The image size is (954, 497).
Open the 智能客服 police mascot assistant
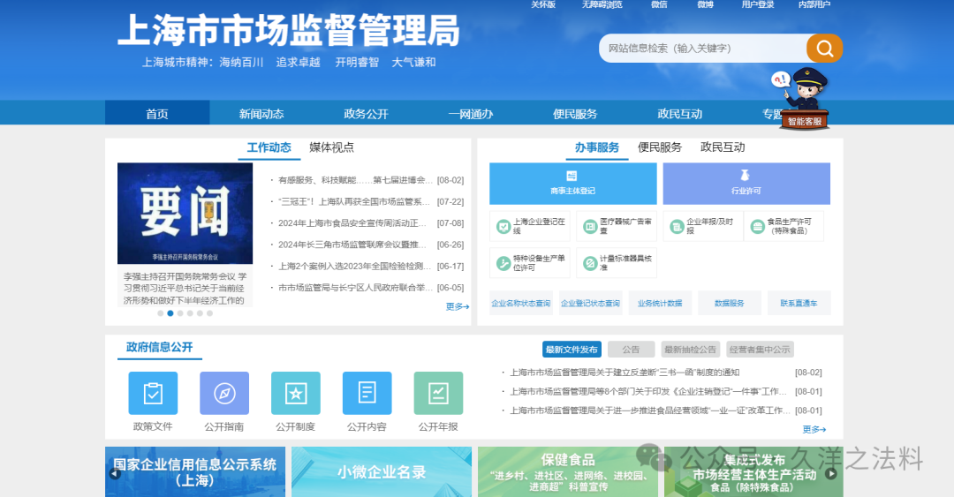pyautogui.click(x=805, y=99)
